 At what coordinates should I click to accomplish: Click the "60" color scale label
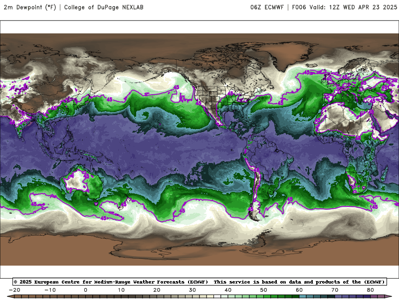(x=299, y=290)
